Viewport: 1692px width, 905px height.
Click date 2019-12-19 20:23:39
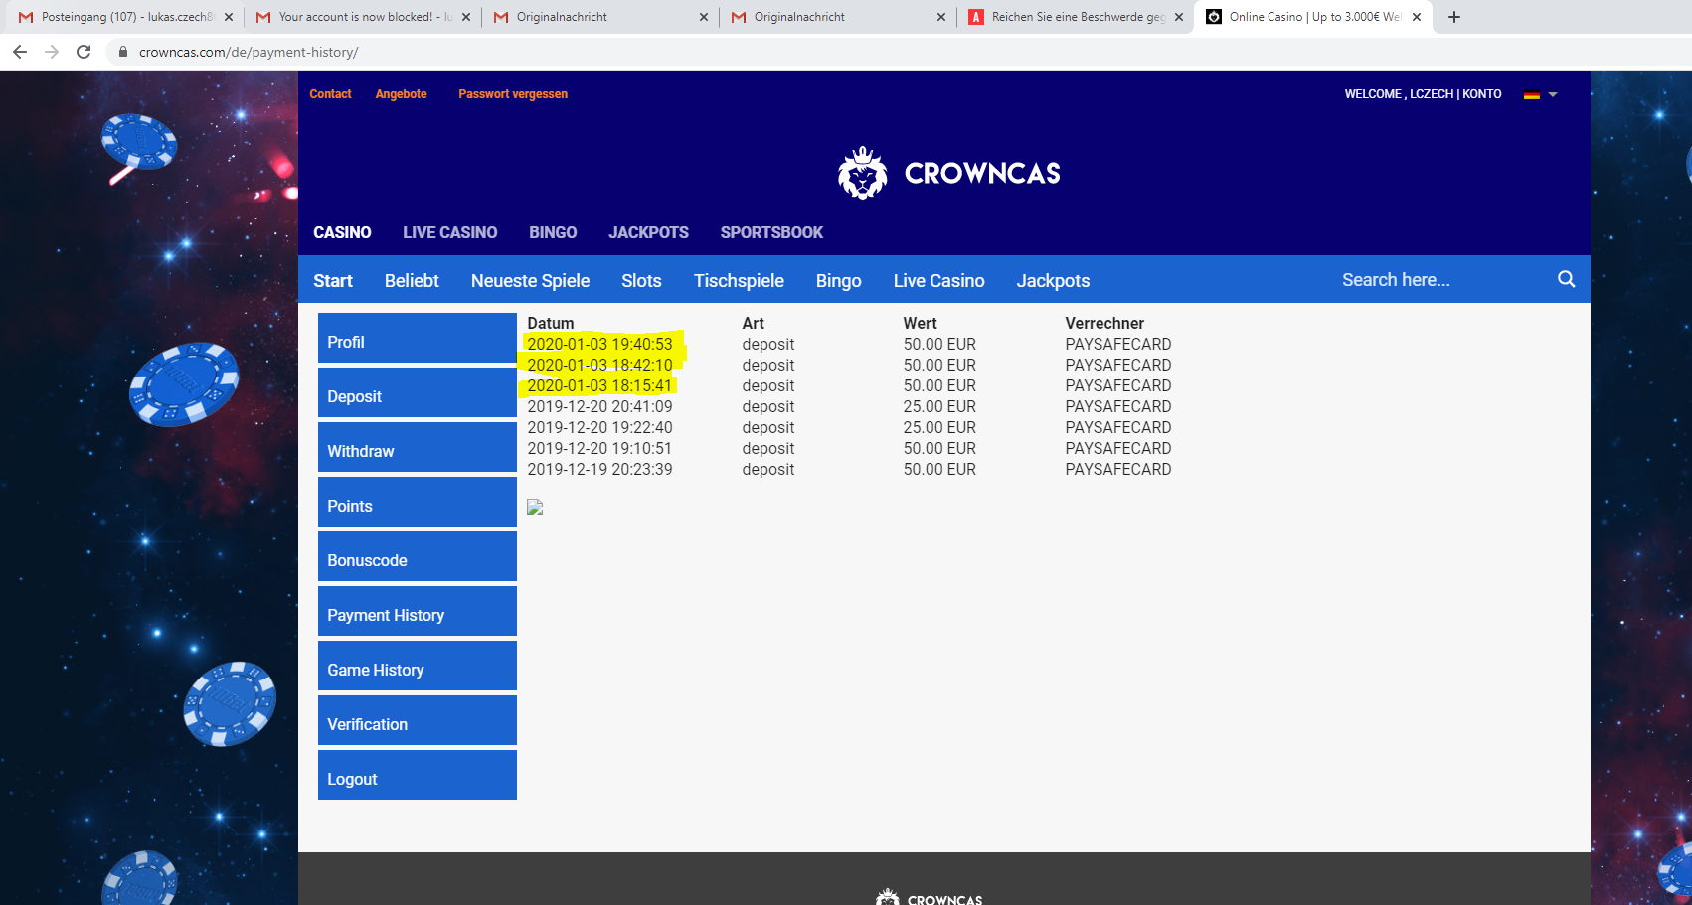tap(599, 469)
